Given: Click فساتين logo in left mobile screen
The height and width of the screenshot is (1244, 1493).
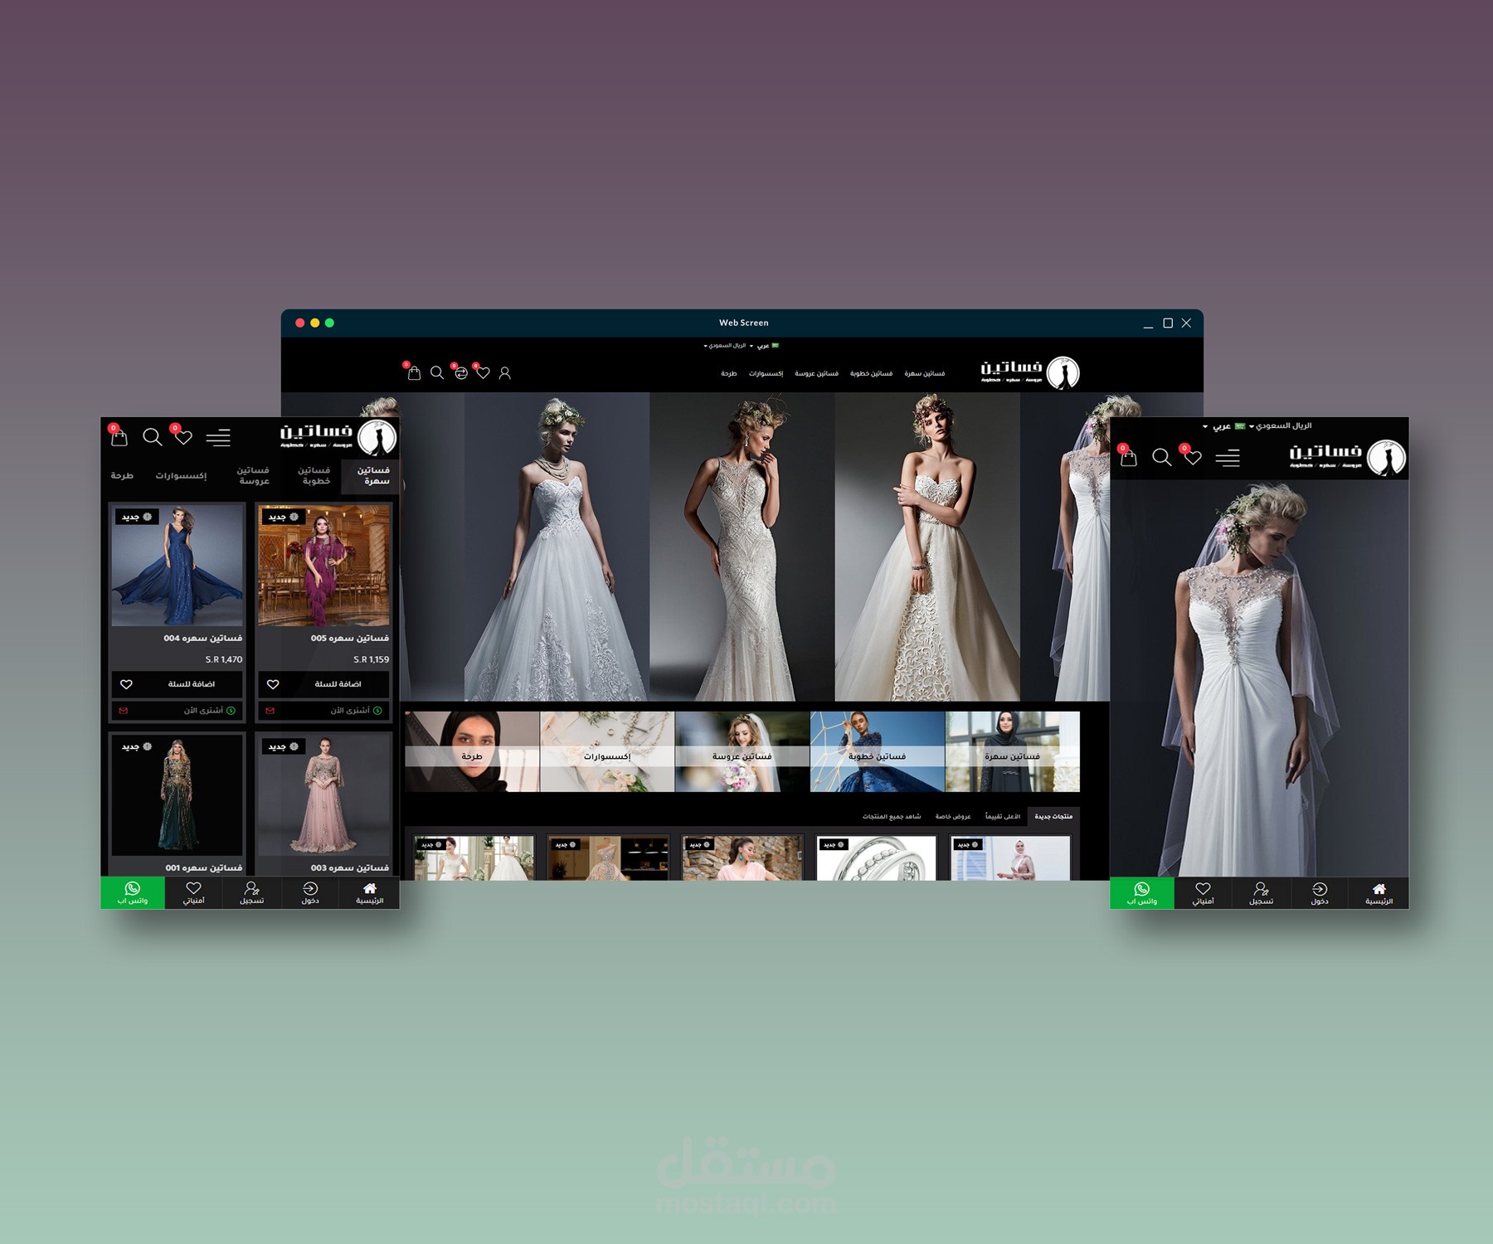Looking at the screenshot, I should coord(338,437).
